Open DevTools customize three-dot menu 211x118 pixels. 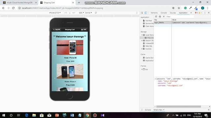(205, 13)
